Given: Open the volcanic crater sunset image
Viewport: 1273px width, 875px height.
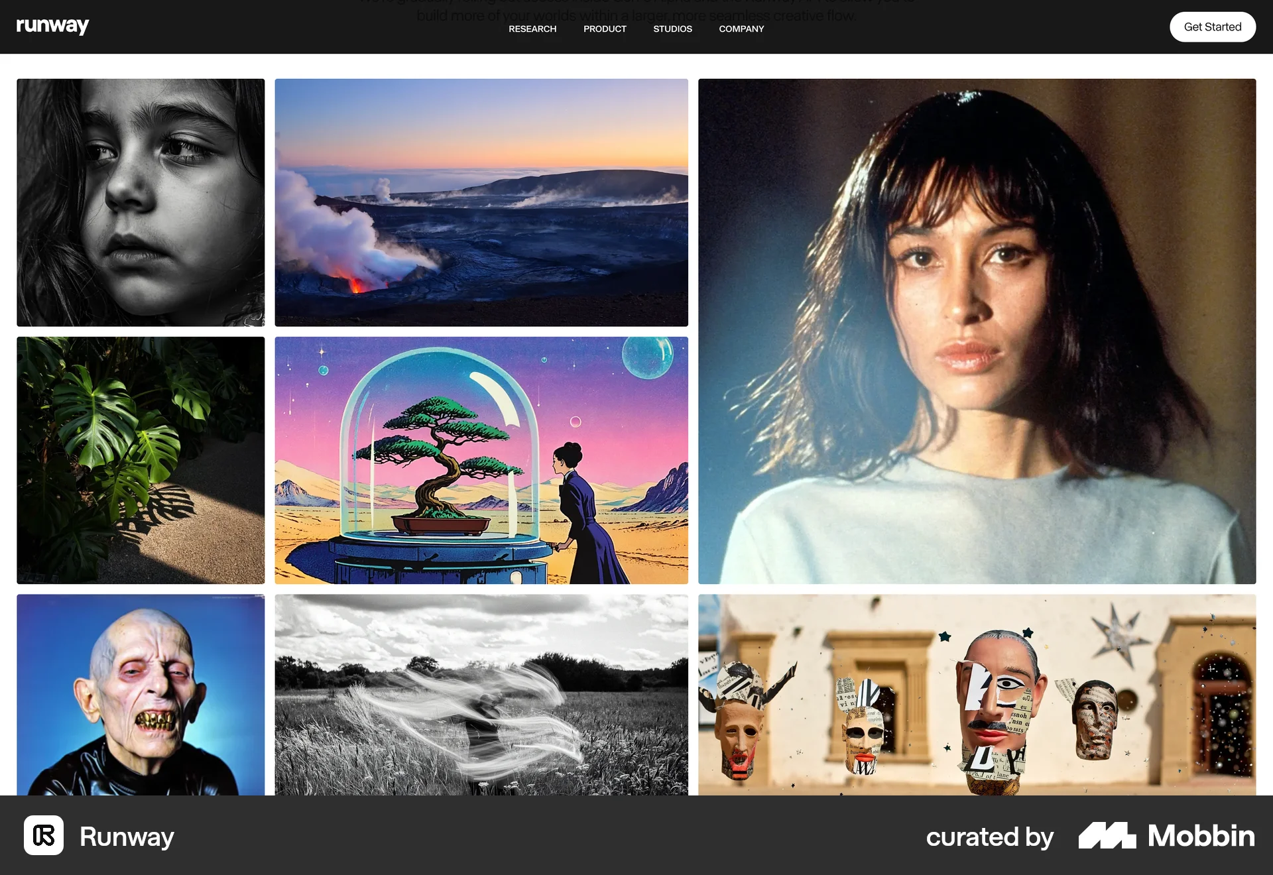Looking at the screenshot, I should [x=481, y=202].
